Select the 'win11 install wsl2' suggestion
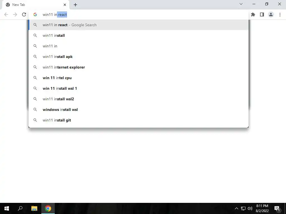Image resolution: width=286 pixels, height=214 pixels. pos(139,99)
